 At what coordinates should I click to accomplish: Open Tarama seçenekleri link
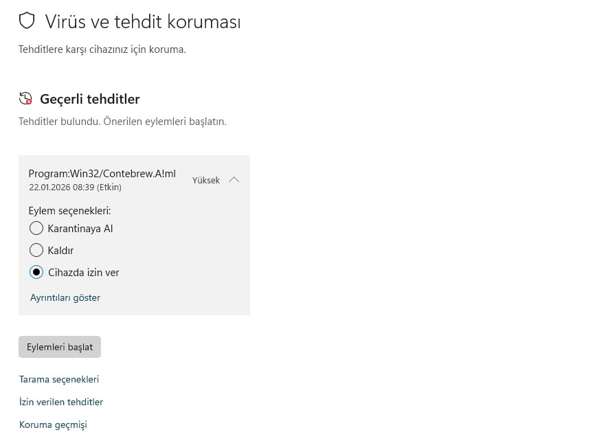pos(59,380)
